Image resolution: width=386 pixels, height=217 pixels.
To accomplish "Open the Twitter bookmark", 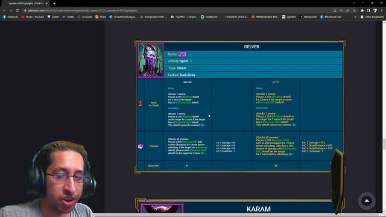I will 68,17.
